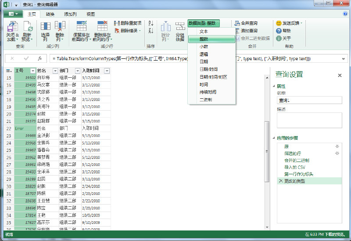This screenshot has width=351, height=241.
Task: Click the table menu icon at the grid corner
Action: pos(9,71)
